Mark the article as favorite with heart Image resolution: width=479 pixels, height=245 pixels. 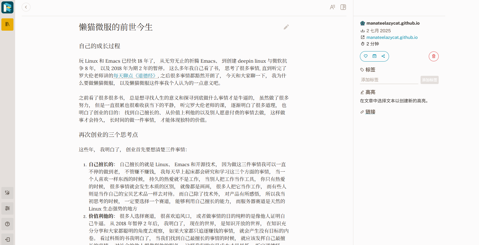[x=366, y=56]
